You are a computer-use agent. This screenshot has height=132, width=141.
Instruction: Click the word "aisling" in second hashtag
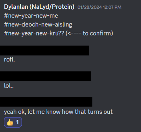tap(64, 25)
